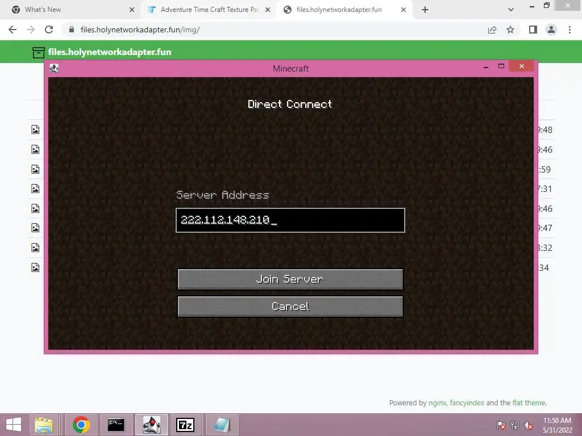The width and height of the screenshot is (582, 436).
Task: Click the muted volume tray icon
Action: point(528,425)
